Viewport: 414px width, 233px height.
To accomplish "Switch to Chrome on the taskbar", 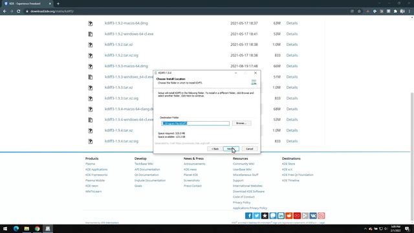I will 38,228.
